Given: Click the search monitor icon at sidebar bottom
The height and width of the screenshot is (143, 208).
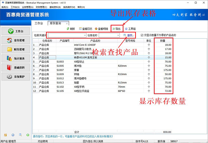Looking at the screenshot, I should point(20,135).
